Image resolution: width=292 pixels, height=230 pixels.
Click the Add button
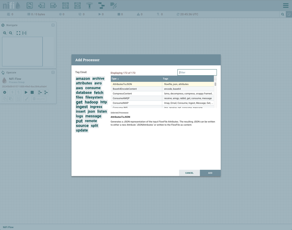click(210, 173)
